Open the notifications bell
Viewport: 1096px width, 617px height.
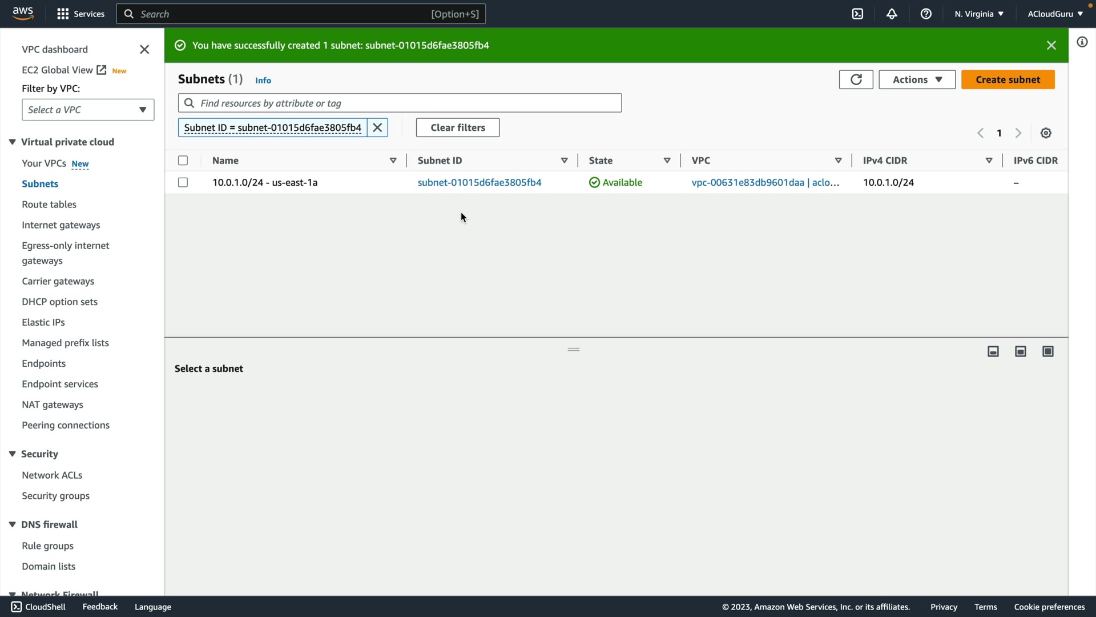[x=892, y=14]
